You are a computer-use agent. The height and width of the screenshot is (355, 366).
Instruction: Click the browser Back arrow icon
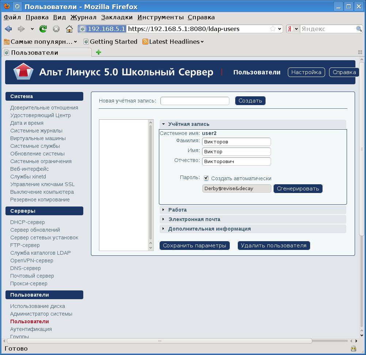point(8,29)
